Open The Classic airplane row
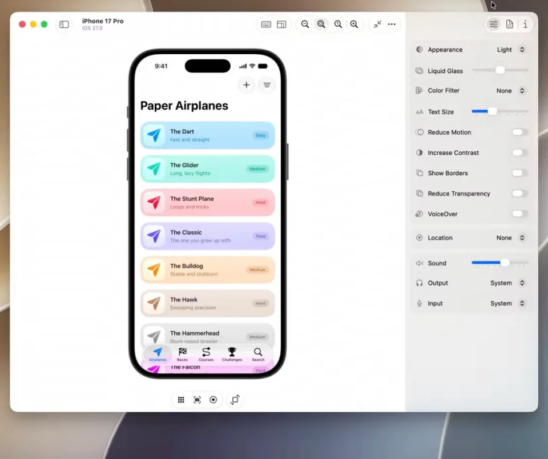The width and height of the screenshot is (548, 459). 208,236
